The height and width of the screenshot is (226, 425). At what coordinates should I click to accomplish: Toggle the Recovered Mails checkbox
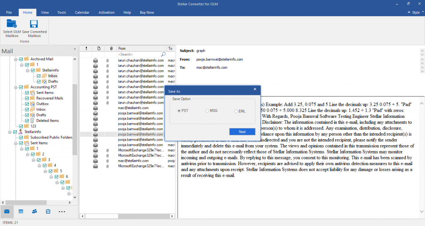tap(27, 98)
